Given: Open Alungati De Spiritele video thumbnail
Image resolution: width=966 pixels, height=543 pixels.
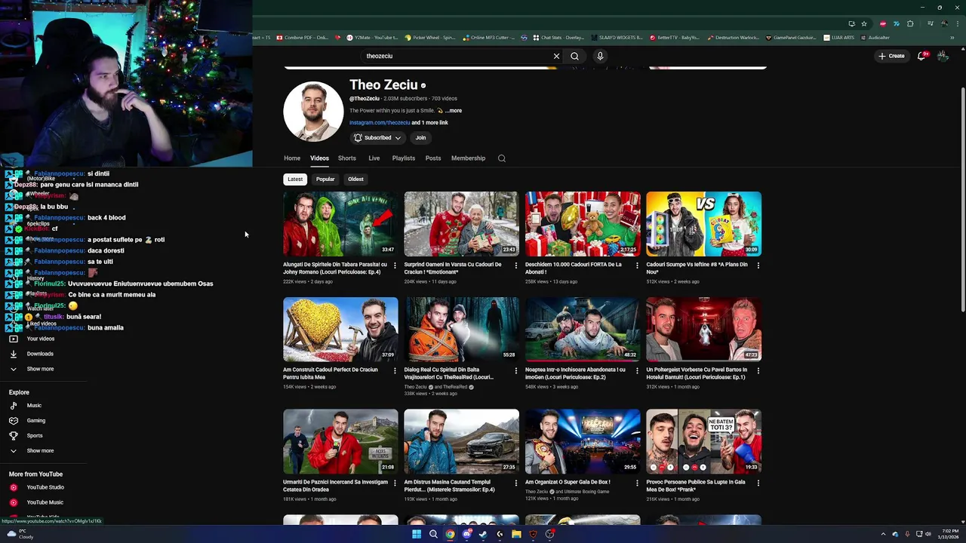Looking at the screenshot, I should click(340, 224).
